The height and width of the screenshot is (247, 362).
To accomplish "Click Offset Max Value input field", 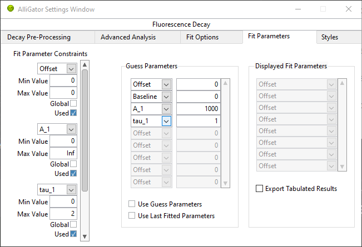I will coord(63,93).
